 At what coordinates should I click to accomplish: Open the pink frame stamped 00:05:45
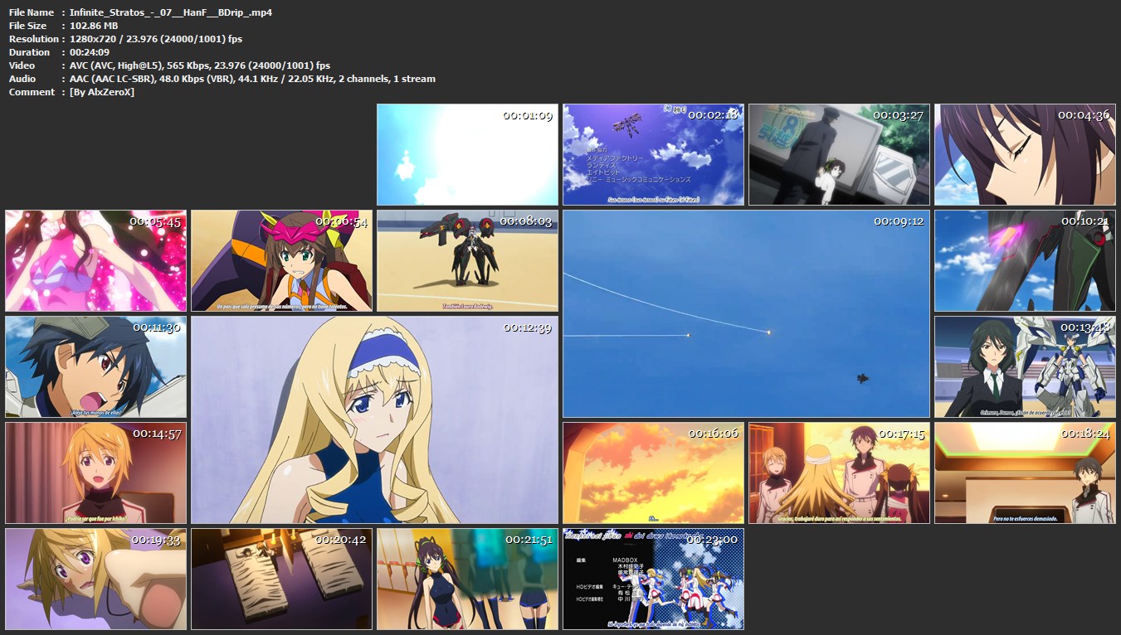95,260
